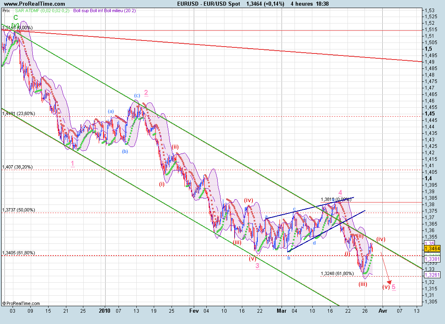Screen dimensions: 445x324
Task: Select the pink wave 2 label
Action: 146,92
